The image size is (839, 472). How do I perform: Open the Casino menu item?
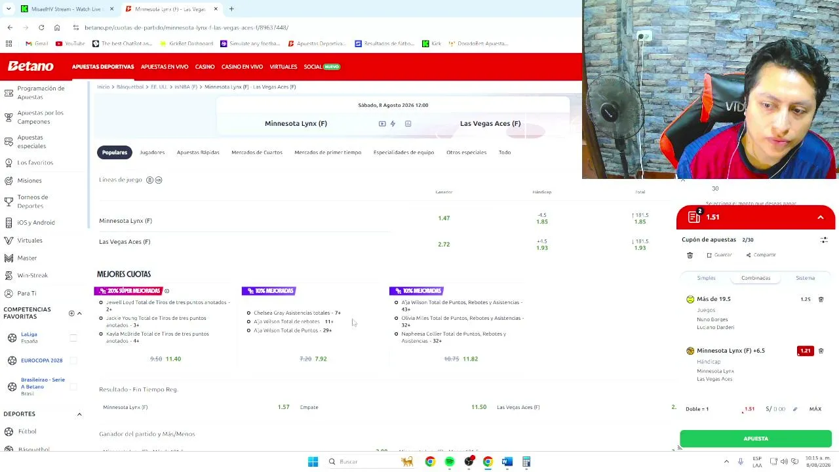(x=205, y=67)
